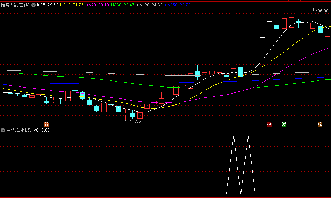Click the XG: 0.00 indicator value
331x198 pixels.
pyautogui.click(x=42, y=130)
